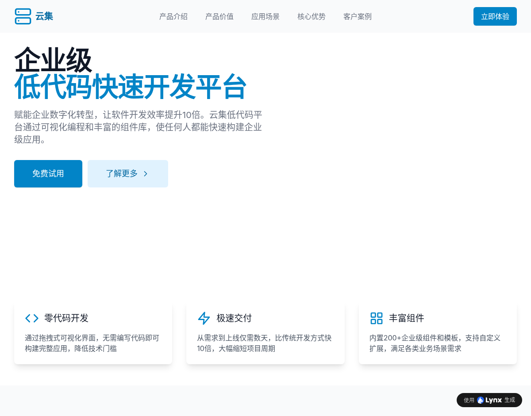
Task: Go to the 产品价值 section
Action: pyautogui.click(x=219, y=16)
